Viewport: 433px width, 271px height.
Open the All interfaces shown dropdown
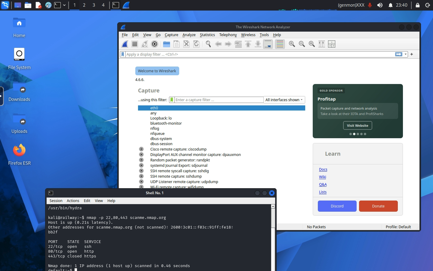click(284, 100)
